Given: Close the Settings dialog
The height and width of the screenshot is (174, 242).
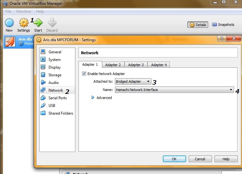Looking at the screenshot, I should point(234,38).
